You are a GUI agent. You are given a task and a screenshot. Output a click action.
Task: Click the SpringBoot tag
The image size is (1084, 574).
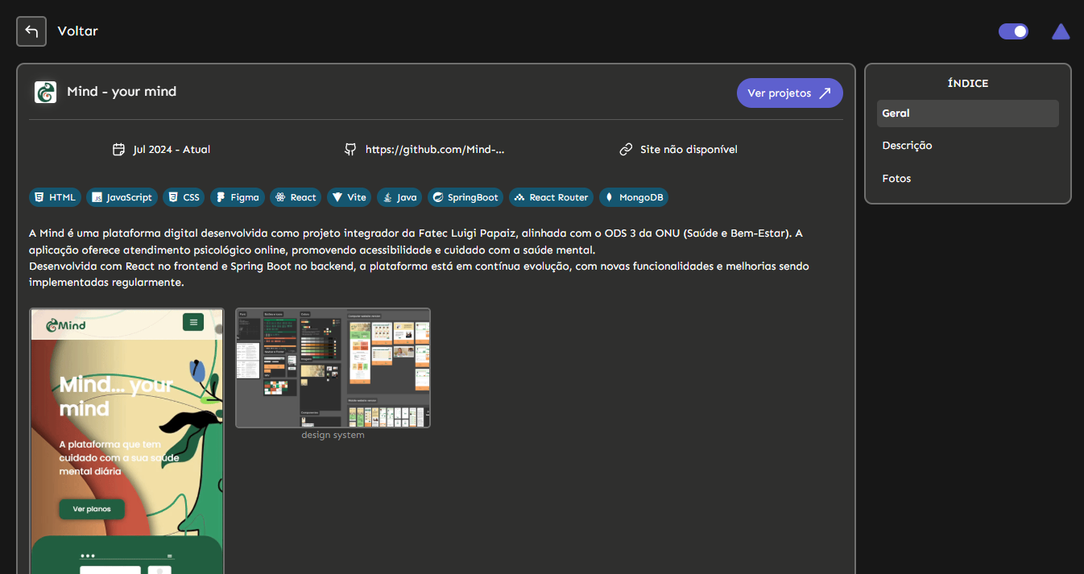(x=465, y=197)
